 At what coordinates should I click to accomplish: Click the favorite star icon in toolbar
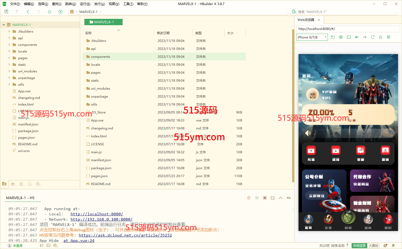50,12
